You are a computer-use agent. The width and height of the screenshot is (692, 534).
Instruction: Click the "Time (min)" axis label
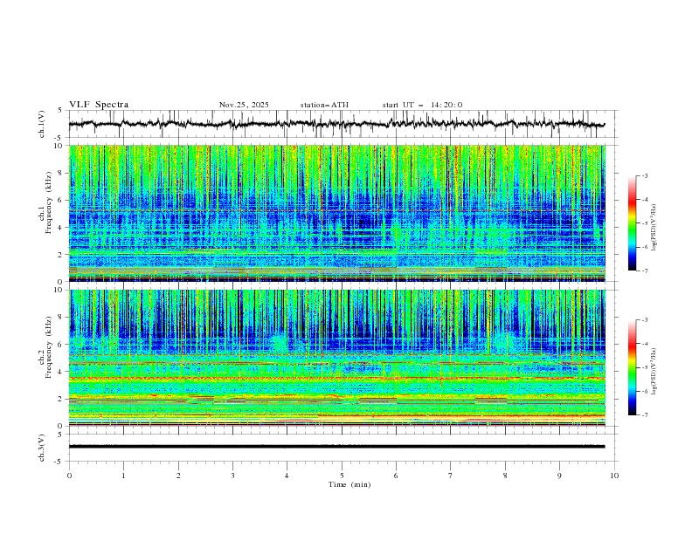pos(349,484)
